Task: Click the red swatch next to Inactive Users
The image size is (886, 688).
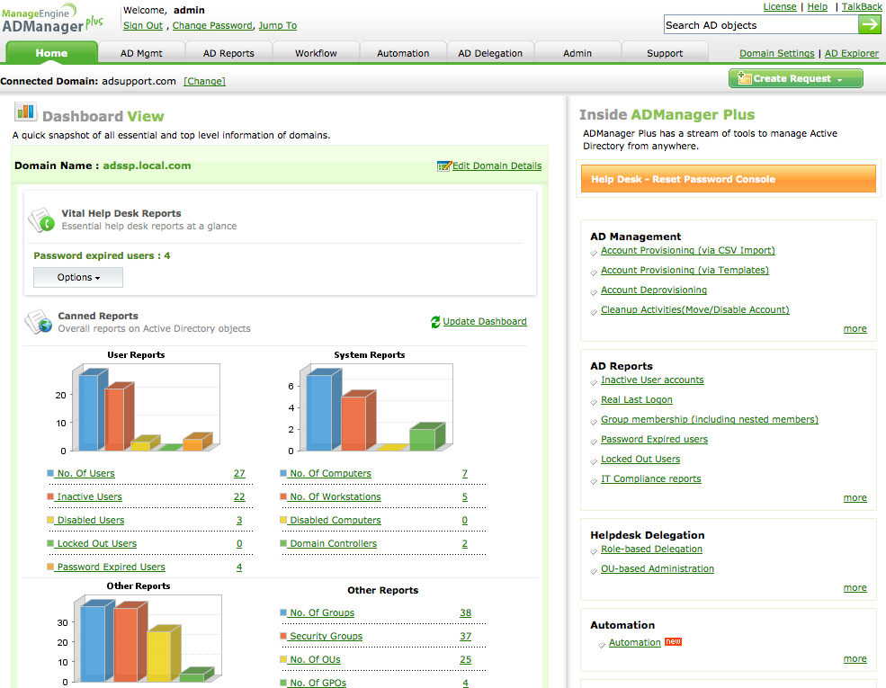Action: pyautogui.click(x=50, y=496)
